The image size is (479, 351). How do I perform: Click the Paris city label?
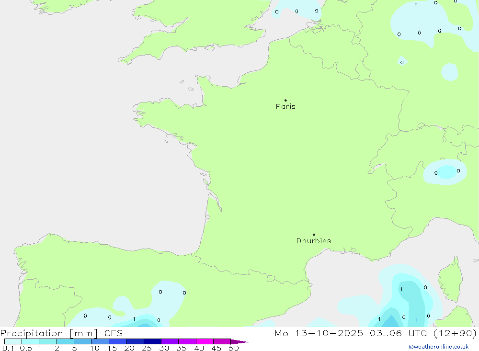(285, 106)
